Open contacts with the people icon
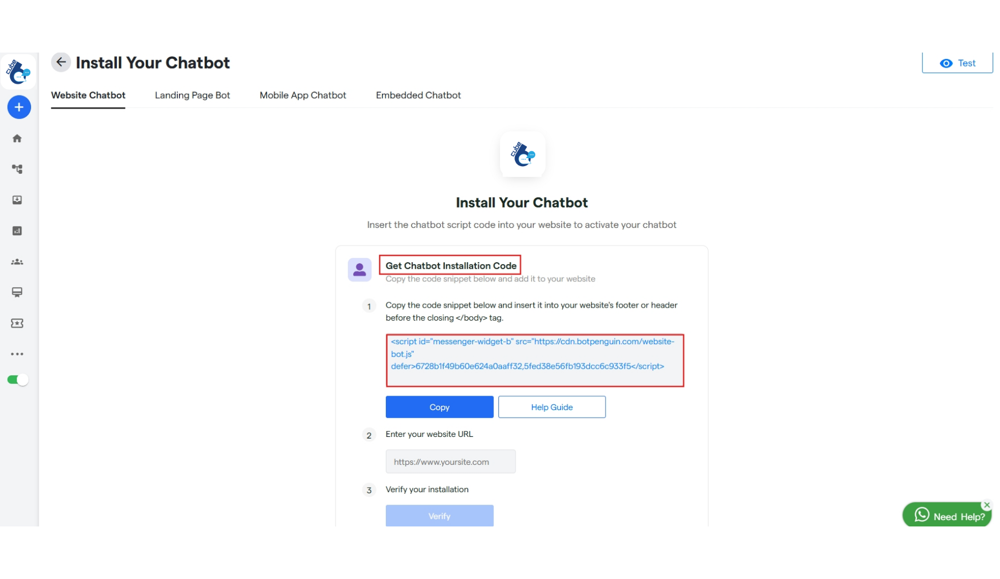The height and width of the screenshot is (579, 1000). [x=17, y=262]
